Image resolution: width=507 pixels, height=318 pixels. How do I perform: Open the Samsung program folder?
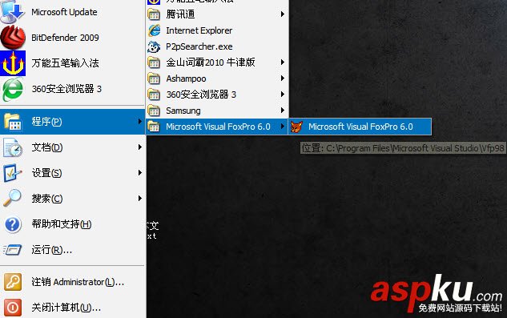[217, 111]
